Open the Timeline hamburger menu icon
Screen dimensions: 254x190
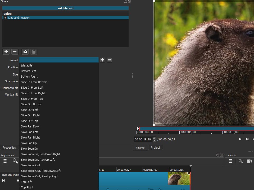point(230,161)
